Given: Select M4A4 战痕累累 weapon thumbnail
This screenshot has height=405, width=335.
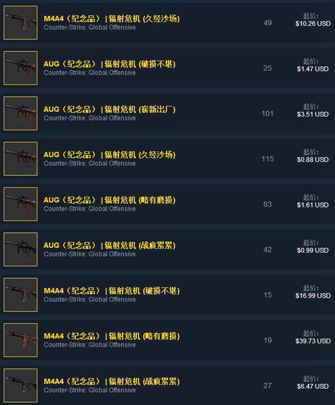Looking at the screenshot, I should (21, 385).
